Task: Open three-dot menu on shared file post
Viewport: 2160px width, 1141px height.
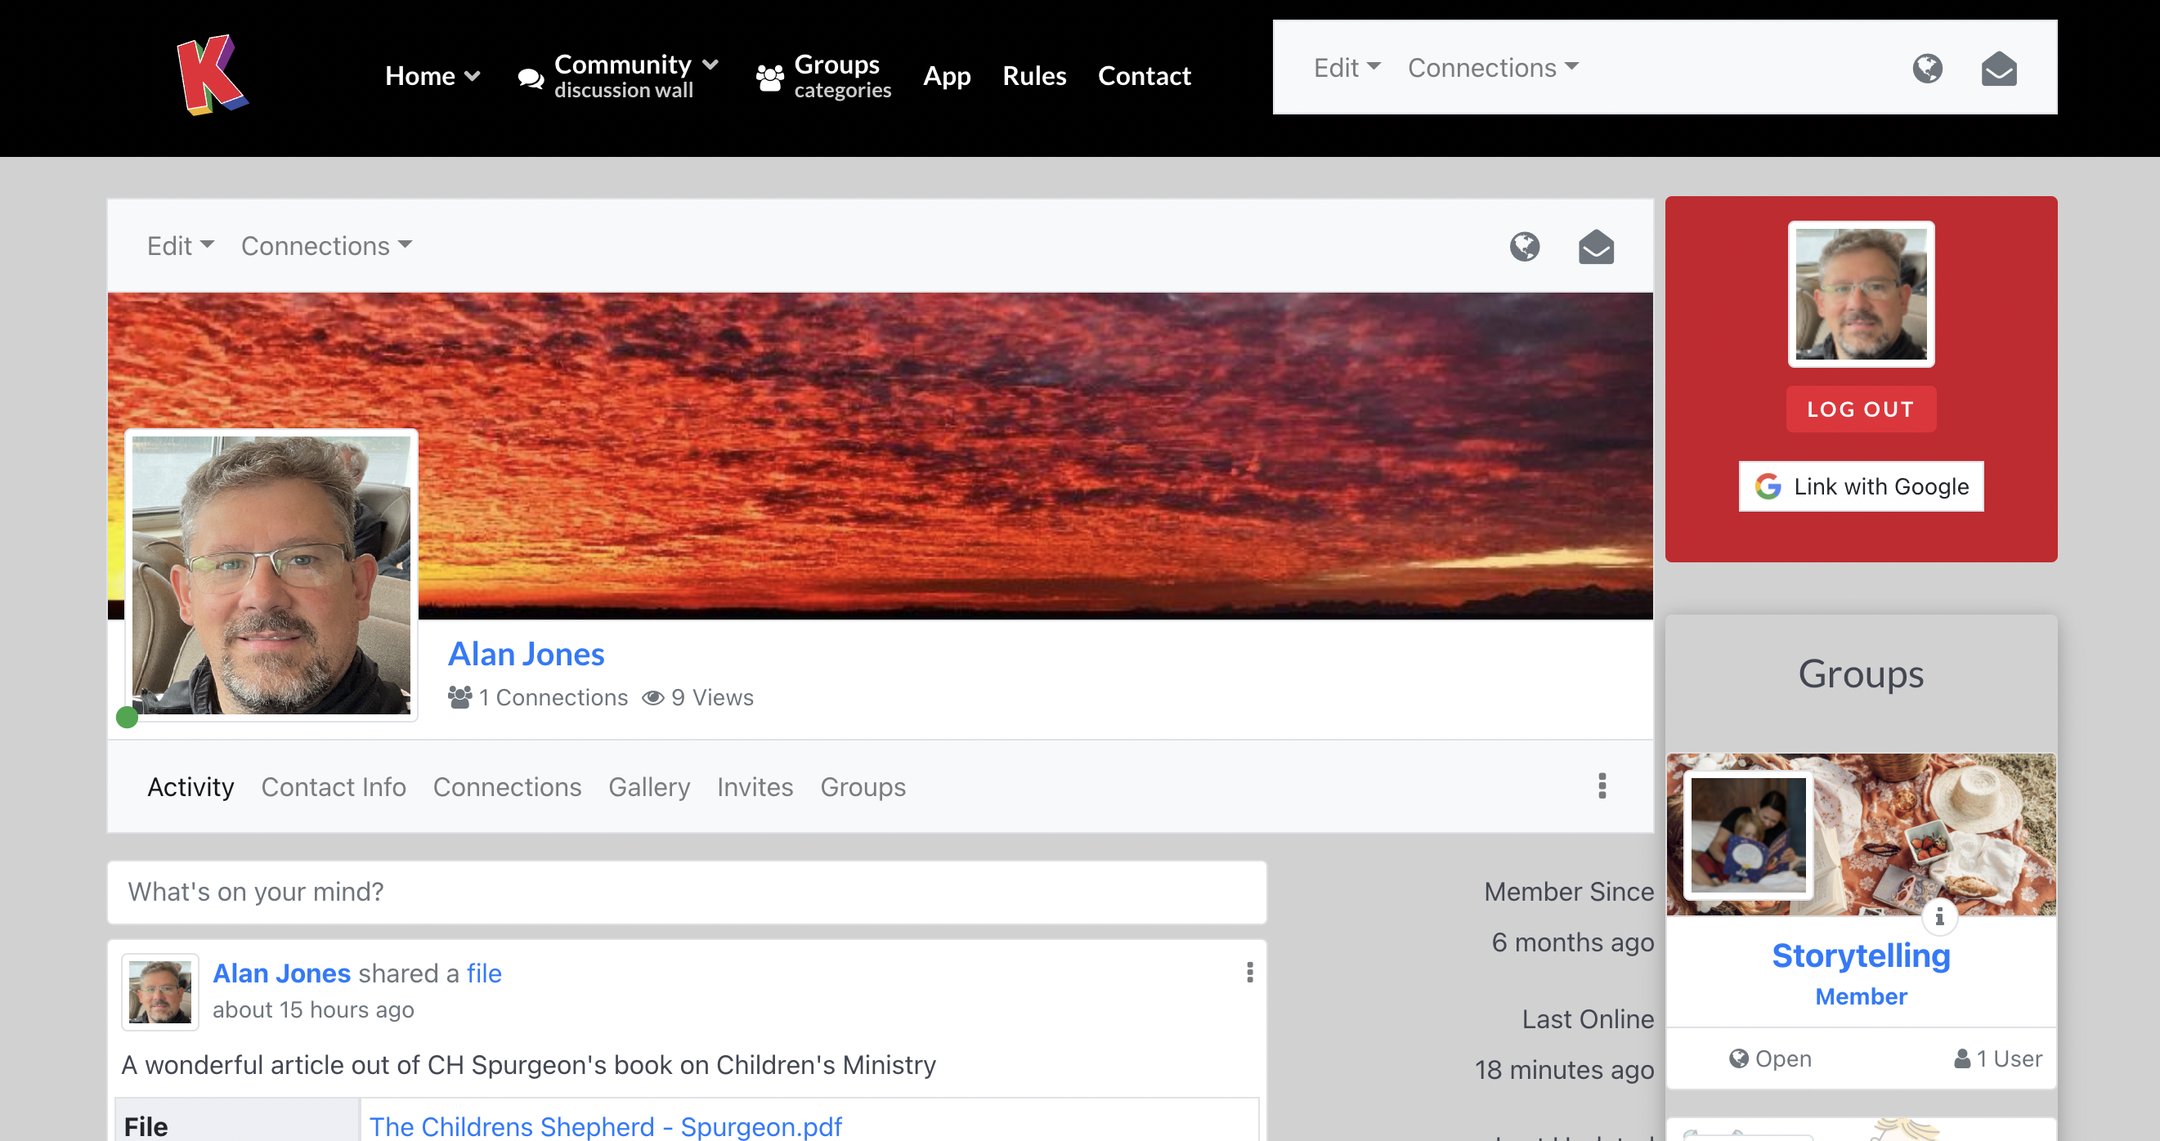Action: click(x=1249, y=973)
